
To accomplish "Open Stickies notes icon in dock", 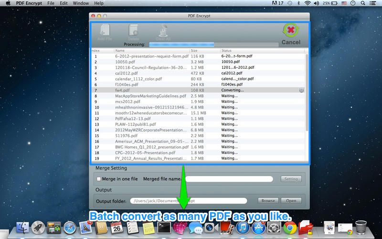I will tap(148, 228).
